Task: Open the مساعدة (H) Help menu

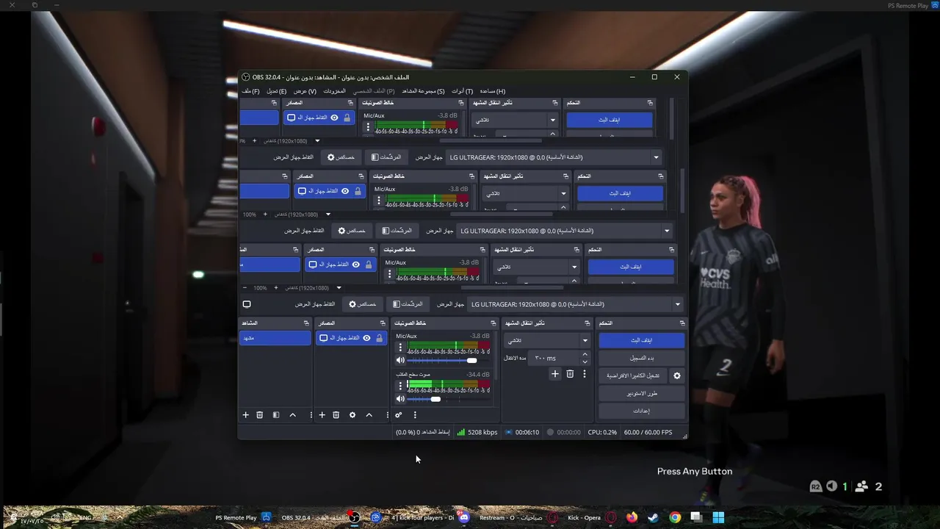Action: point(492,91)
